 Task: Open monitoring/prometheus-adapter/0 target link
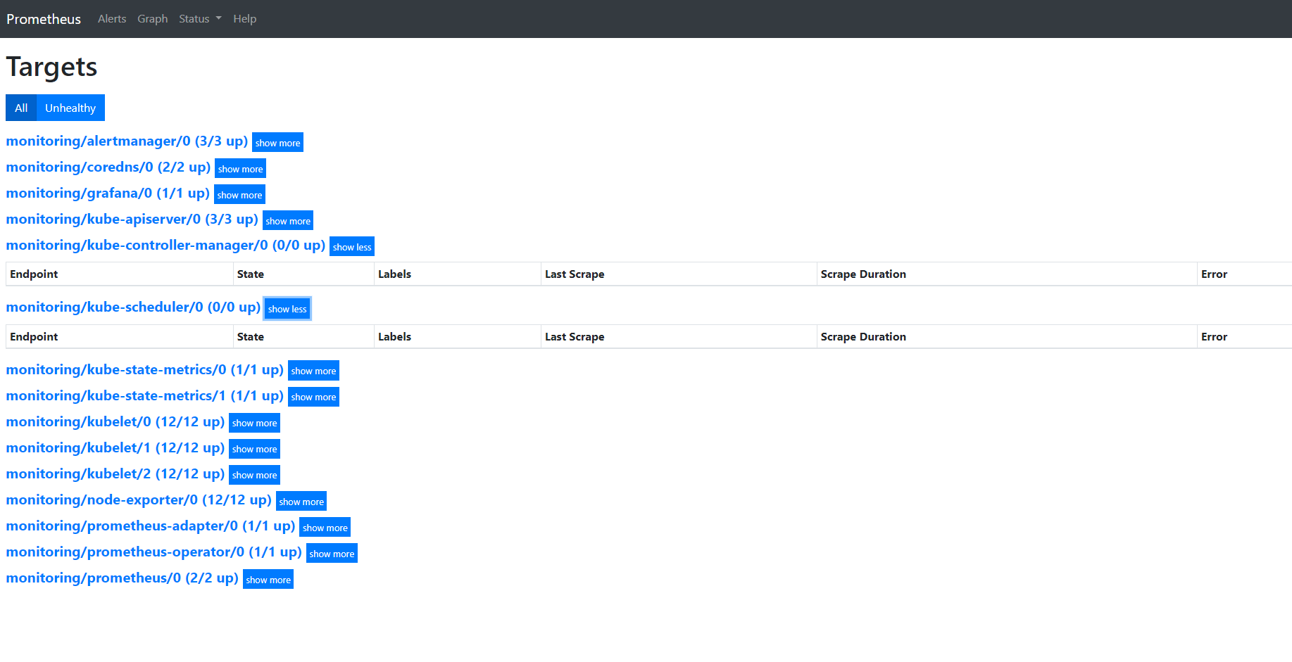tap(151, 526)
